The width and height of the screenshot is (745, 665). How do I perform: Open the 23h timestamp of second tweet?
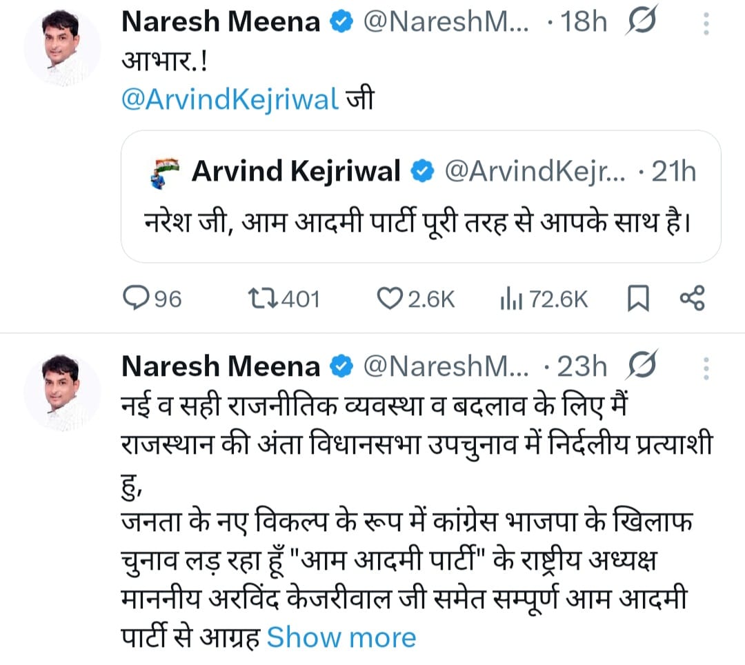coord(583,366)
